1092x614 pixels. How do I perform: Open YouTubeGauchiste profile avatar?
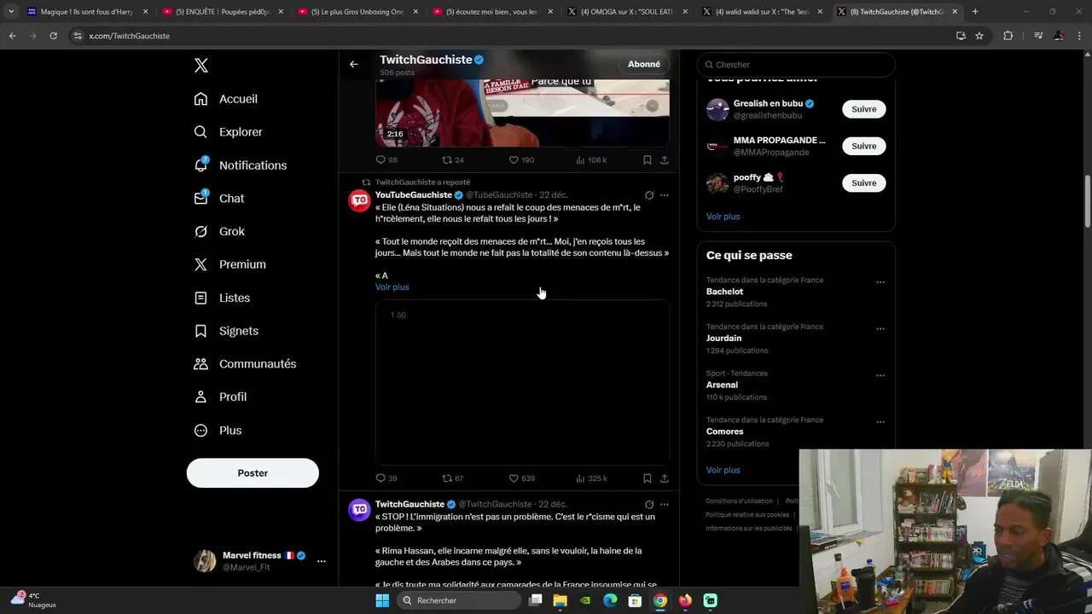coord(359,200)
